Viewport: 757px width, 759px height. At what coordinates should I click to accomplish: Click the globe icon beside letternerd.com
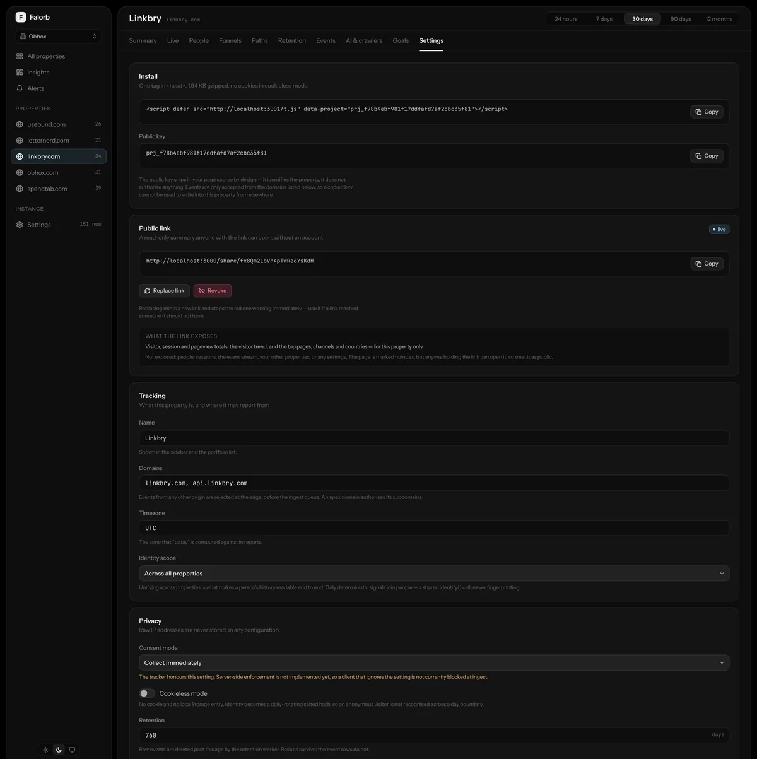20,141
